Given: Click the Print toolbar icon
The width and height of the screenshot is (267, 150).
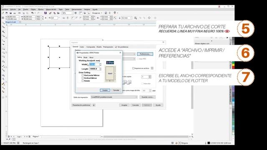Looking at the screenshot, I should click(x=15, y=13).
